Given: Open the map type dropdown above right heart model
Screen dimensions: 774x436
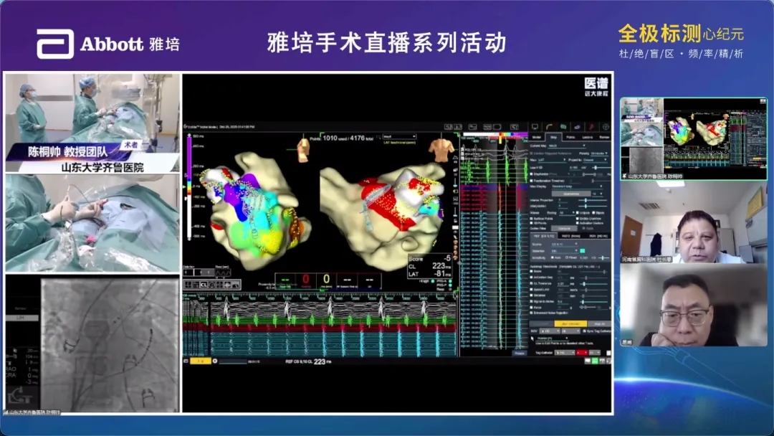Looking at the screenshot, I should click(399, 136).
